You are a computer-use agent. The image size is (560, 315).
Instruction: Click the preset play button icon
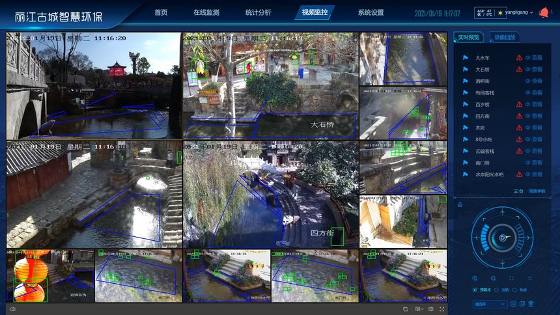(x=513, y=304)
